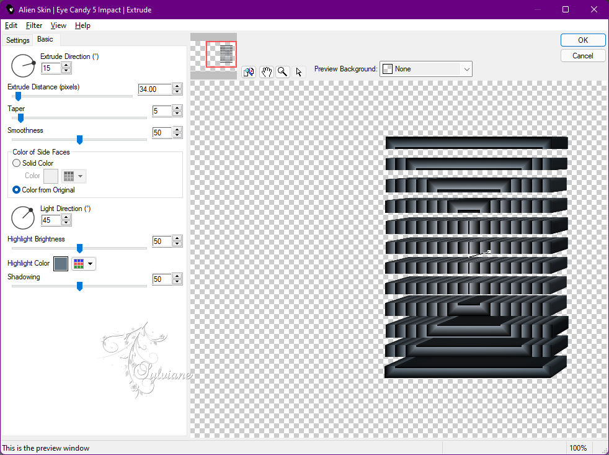The height and width of the screenshot is (455, 609).
Task: Decrease Extrude Distance with down spinner
Action: pos(177,92)
